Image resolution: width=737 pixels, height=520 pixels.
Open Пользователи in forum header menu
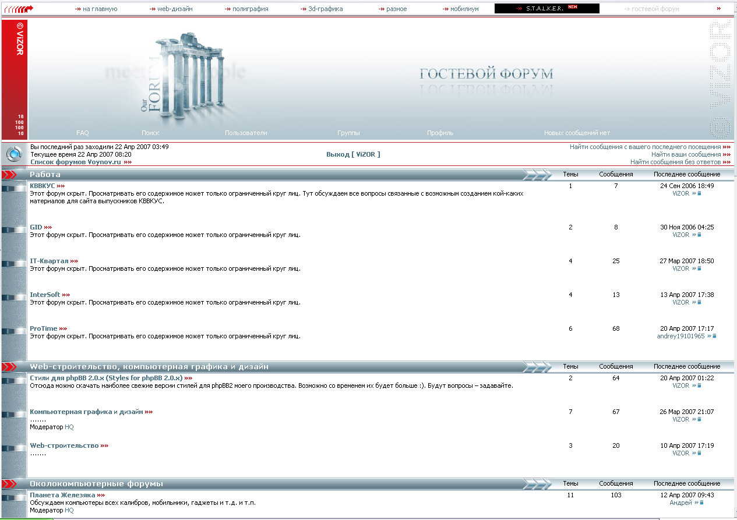(x=246, y=133)
